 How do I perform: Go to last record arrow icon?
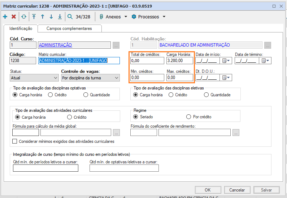click(60, 17)
